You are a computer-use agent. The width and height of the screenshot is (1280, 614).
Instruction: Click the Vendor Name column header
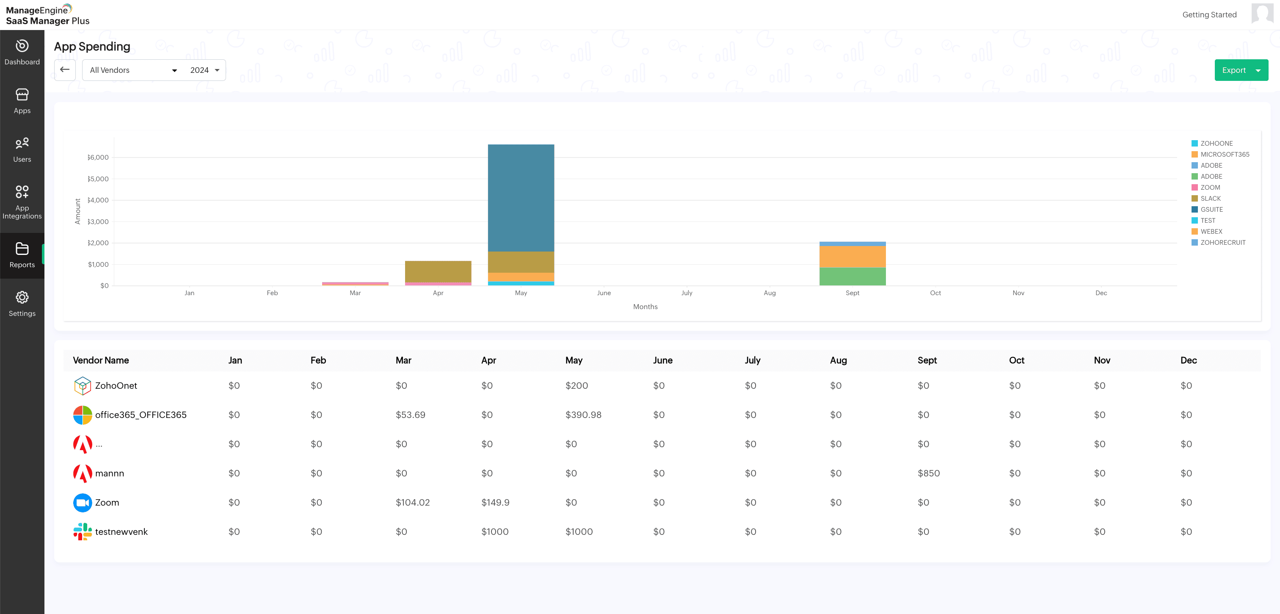pos(101,360)
